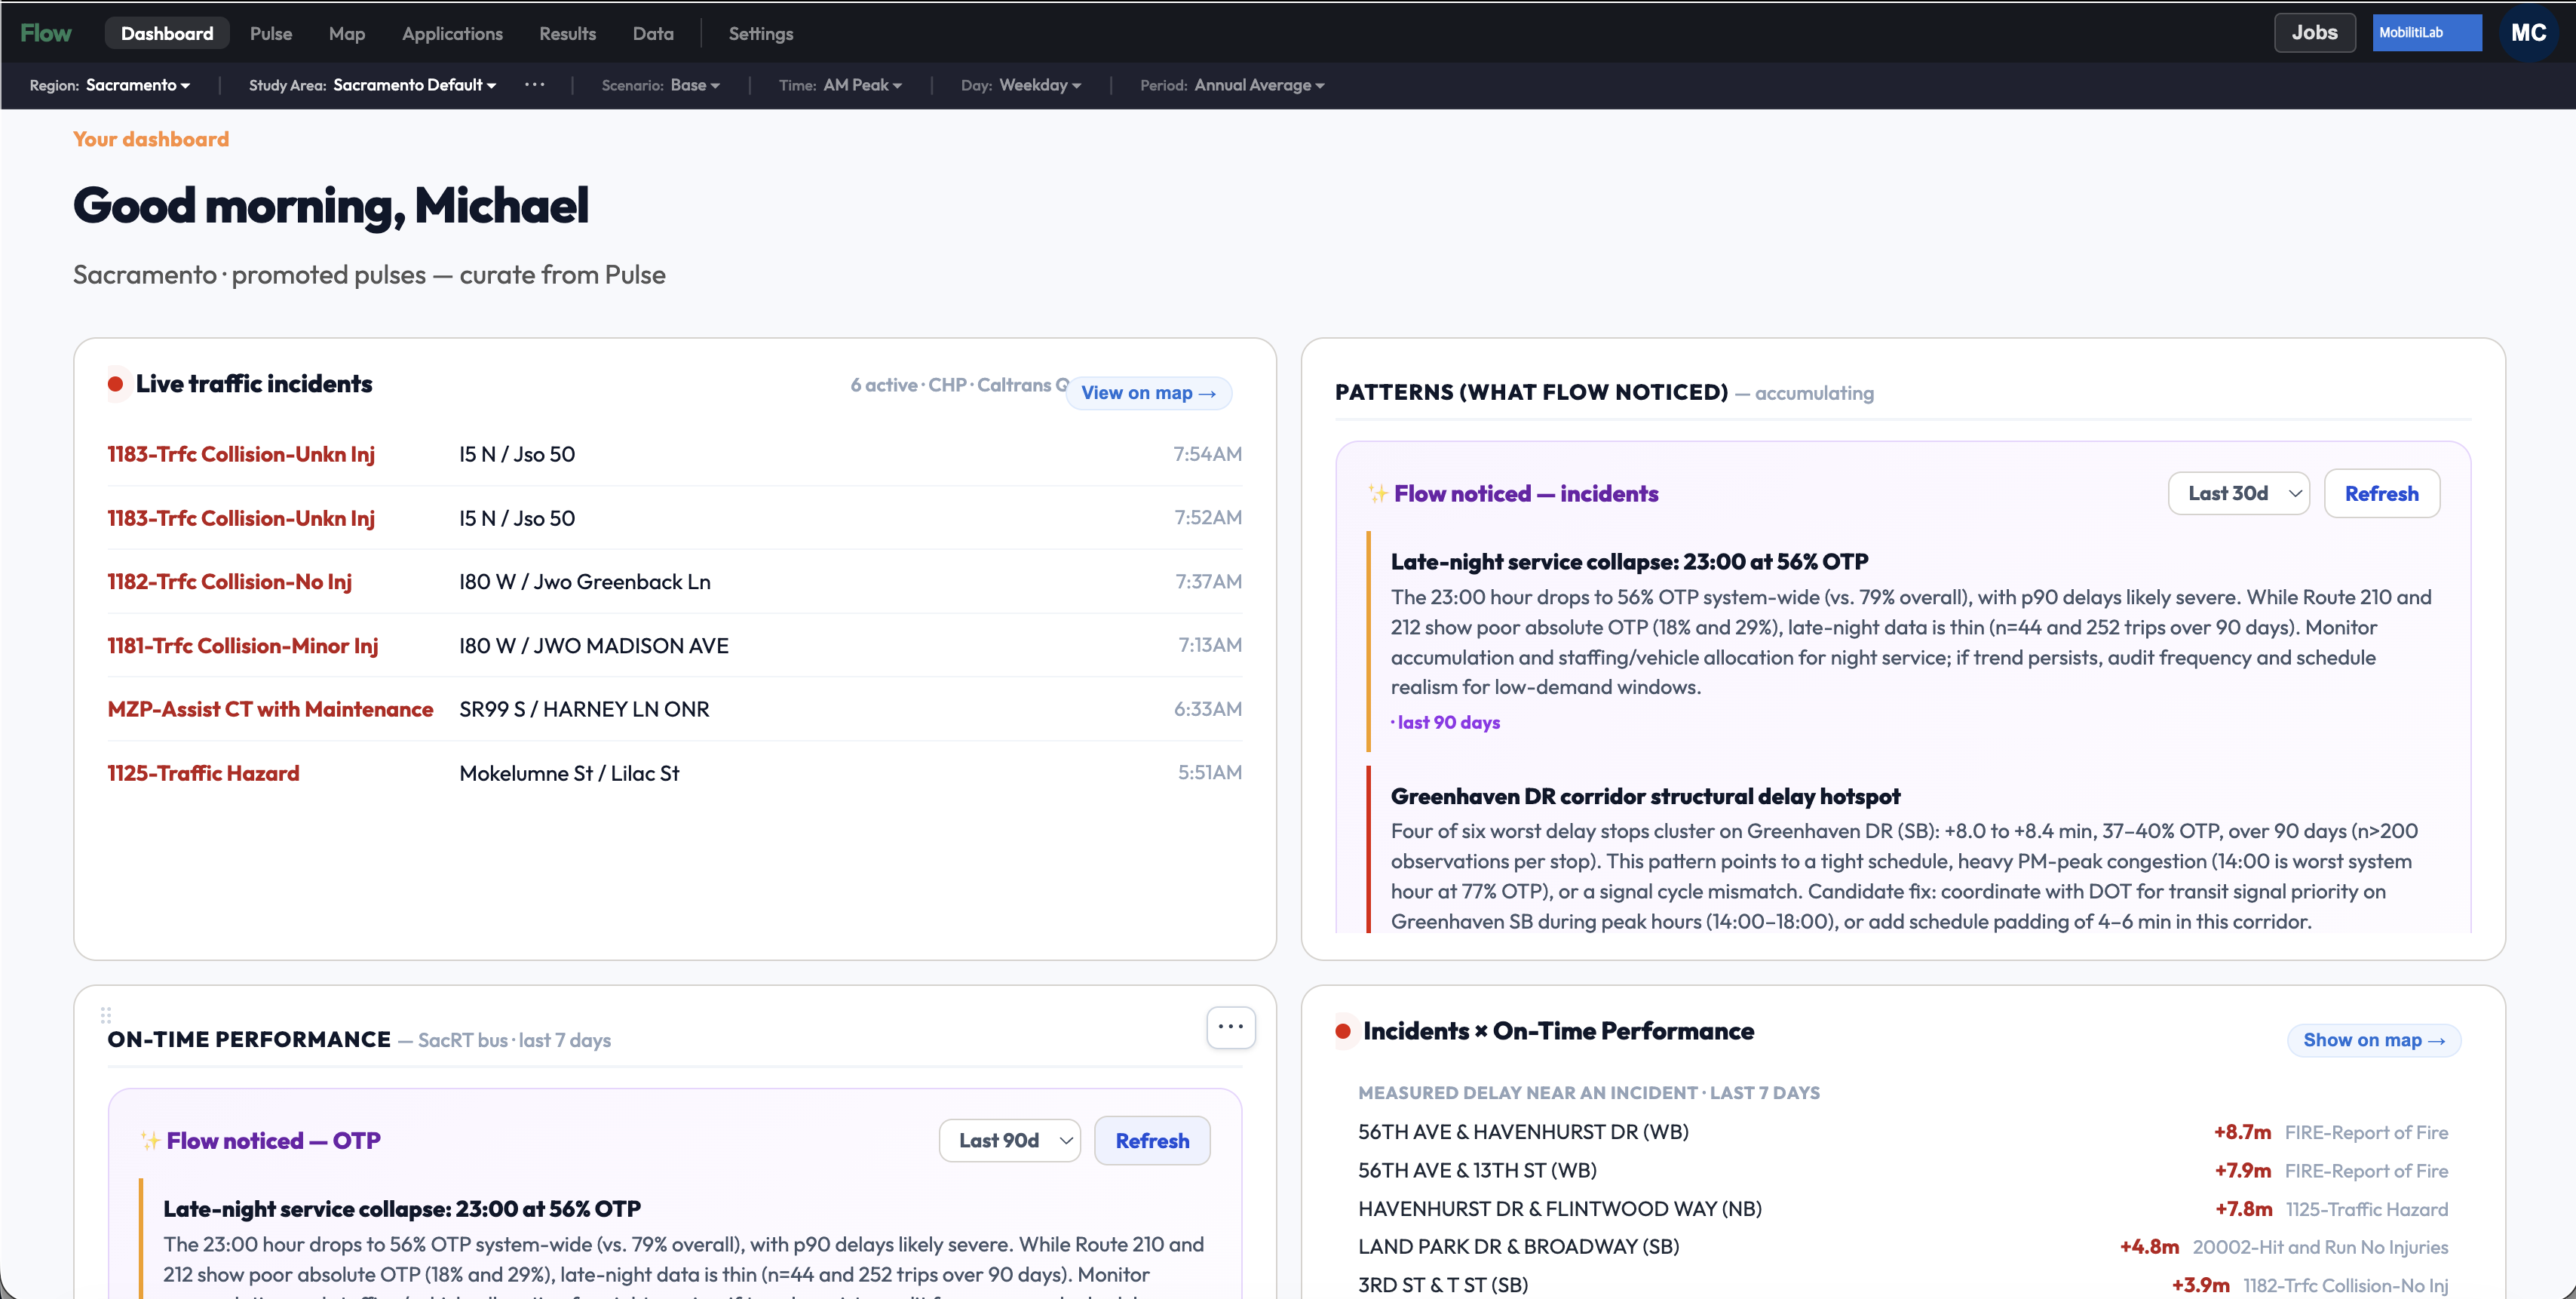Open the 7:52AM 1183-Trfc Collision-Unkn Inj incident
The height and width of the screenshot is (1299, 2576).
[674, 518]
